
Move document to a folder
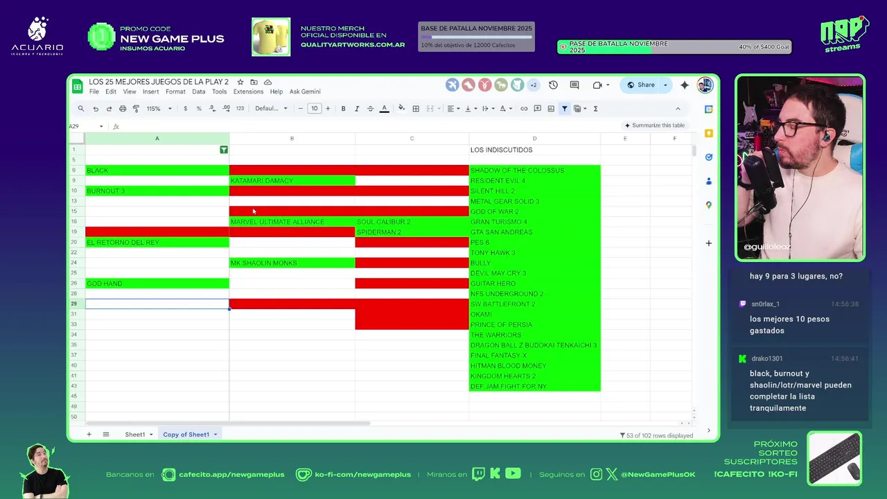point(254,82)
